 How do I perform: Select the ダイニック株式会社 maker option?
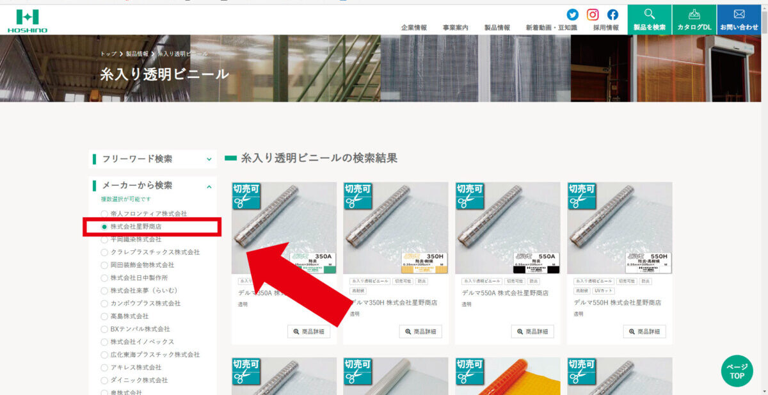click(134, 380)
